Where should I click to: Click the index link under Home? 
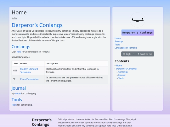pos(14,18)
